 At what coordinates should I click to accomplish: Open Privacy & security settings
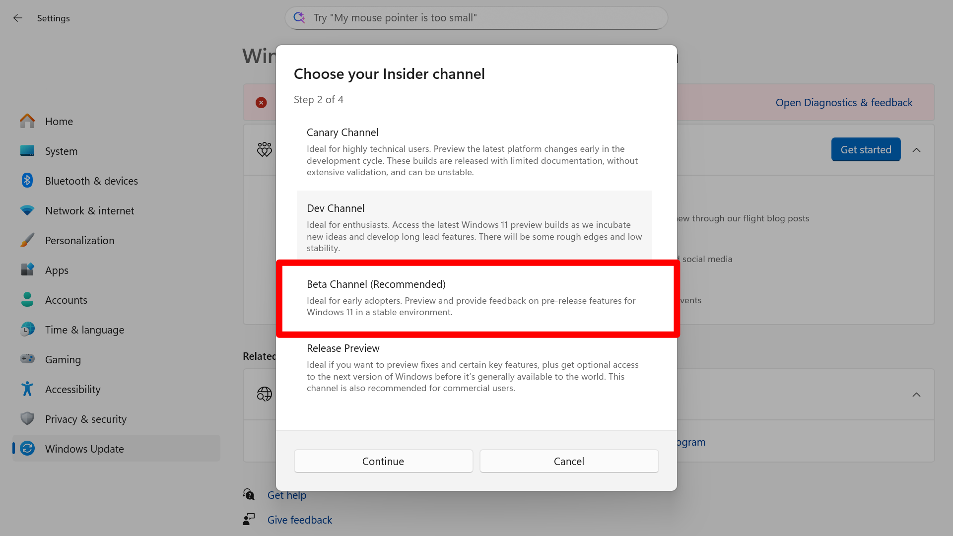[x=27, y=418]
